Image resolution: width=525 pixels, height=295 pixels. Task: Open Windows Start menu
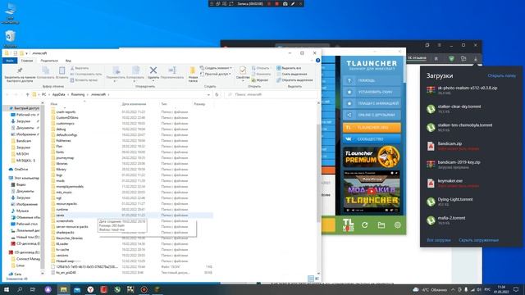tap(6, 289)
